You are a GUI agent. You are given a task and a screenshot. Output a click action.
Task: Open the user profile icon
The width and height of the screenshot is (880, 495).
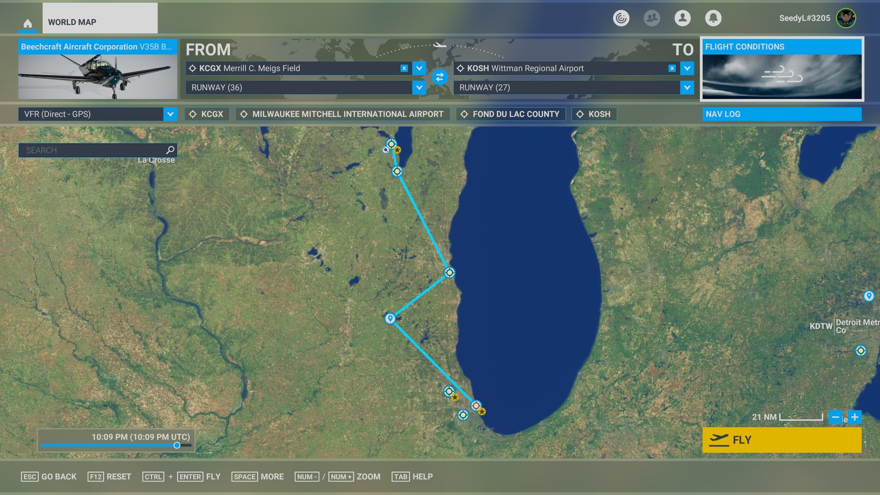pos(682,18)
